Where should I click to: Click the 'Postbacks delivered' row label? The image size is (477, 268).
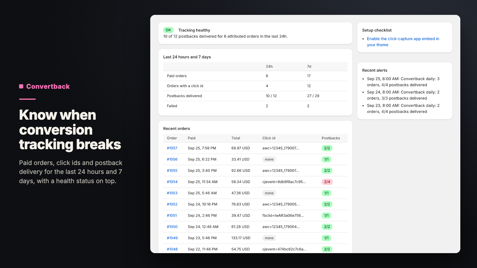[184, 96]
